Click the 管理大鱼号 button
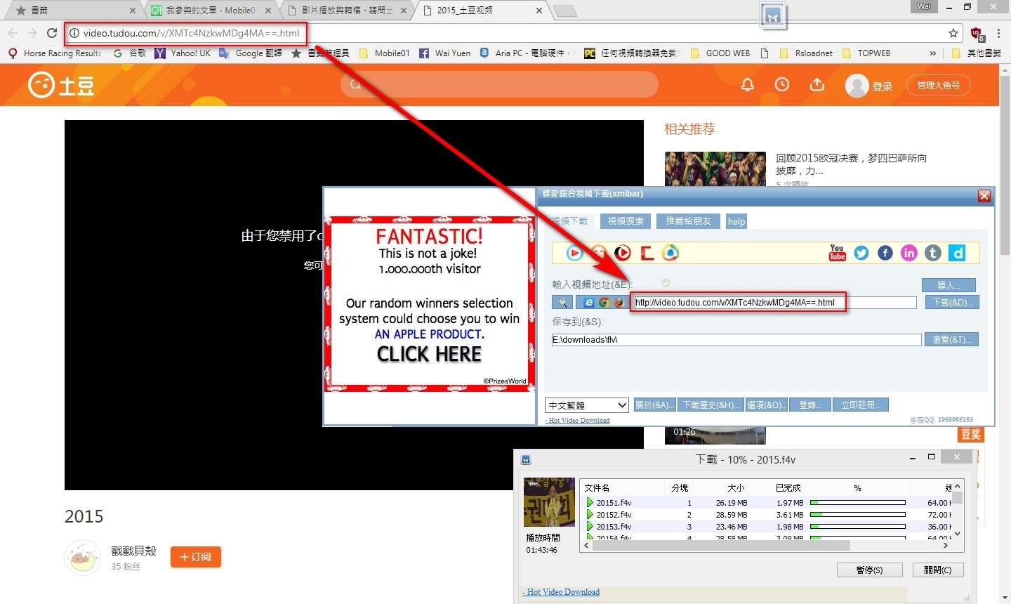The image size is (1011, 604). pyautogui.click(x=938, y=85)
